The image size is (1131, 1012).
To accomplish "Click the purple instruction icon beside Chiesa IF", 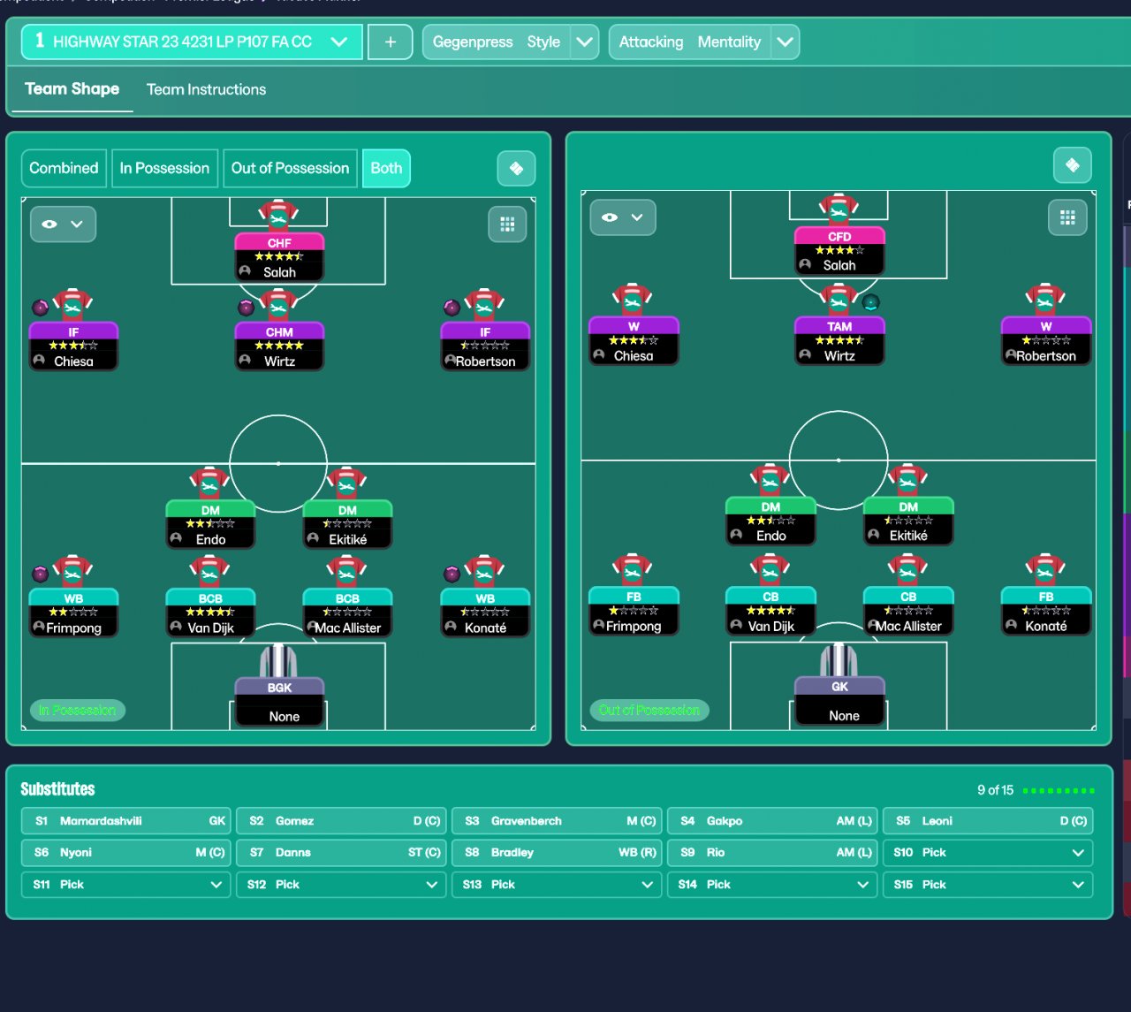I will [x=41, y=308].
